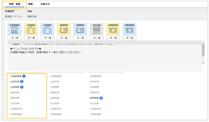The height and width of the screenshot is (122, 209).
Task: Switch to the お知らせ tab
Action: [45, 4]
